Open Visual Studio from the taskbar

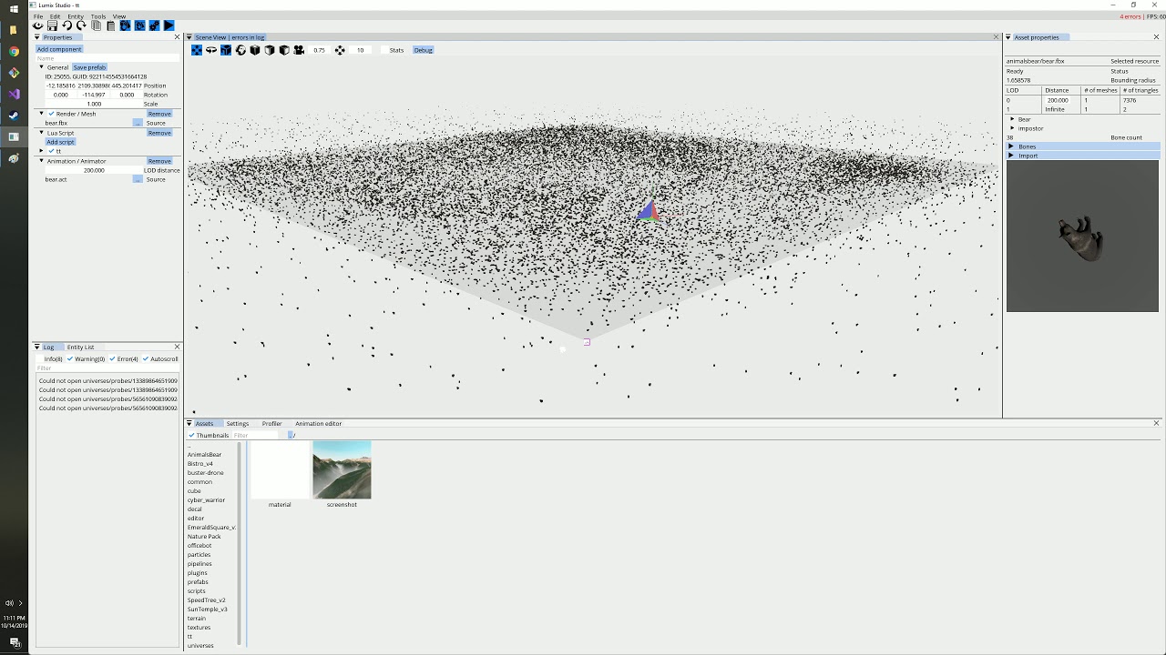pyautogui.click(x=14, y=94)
